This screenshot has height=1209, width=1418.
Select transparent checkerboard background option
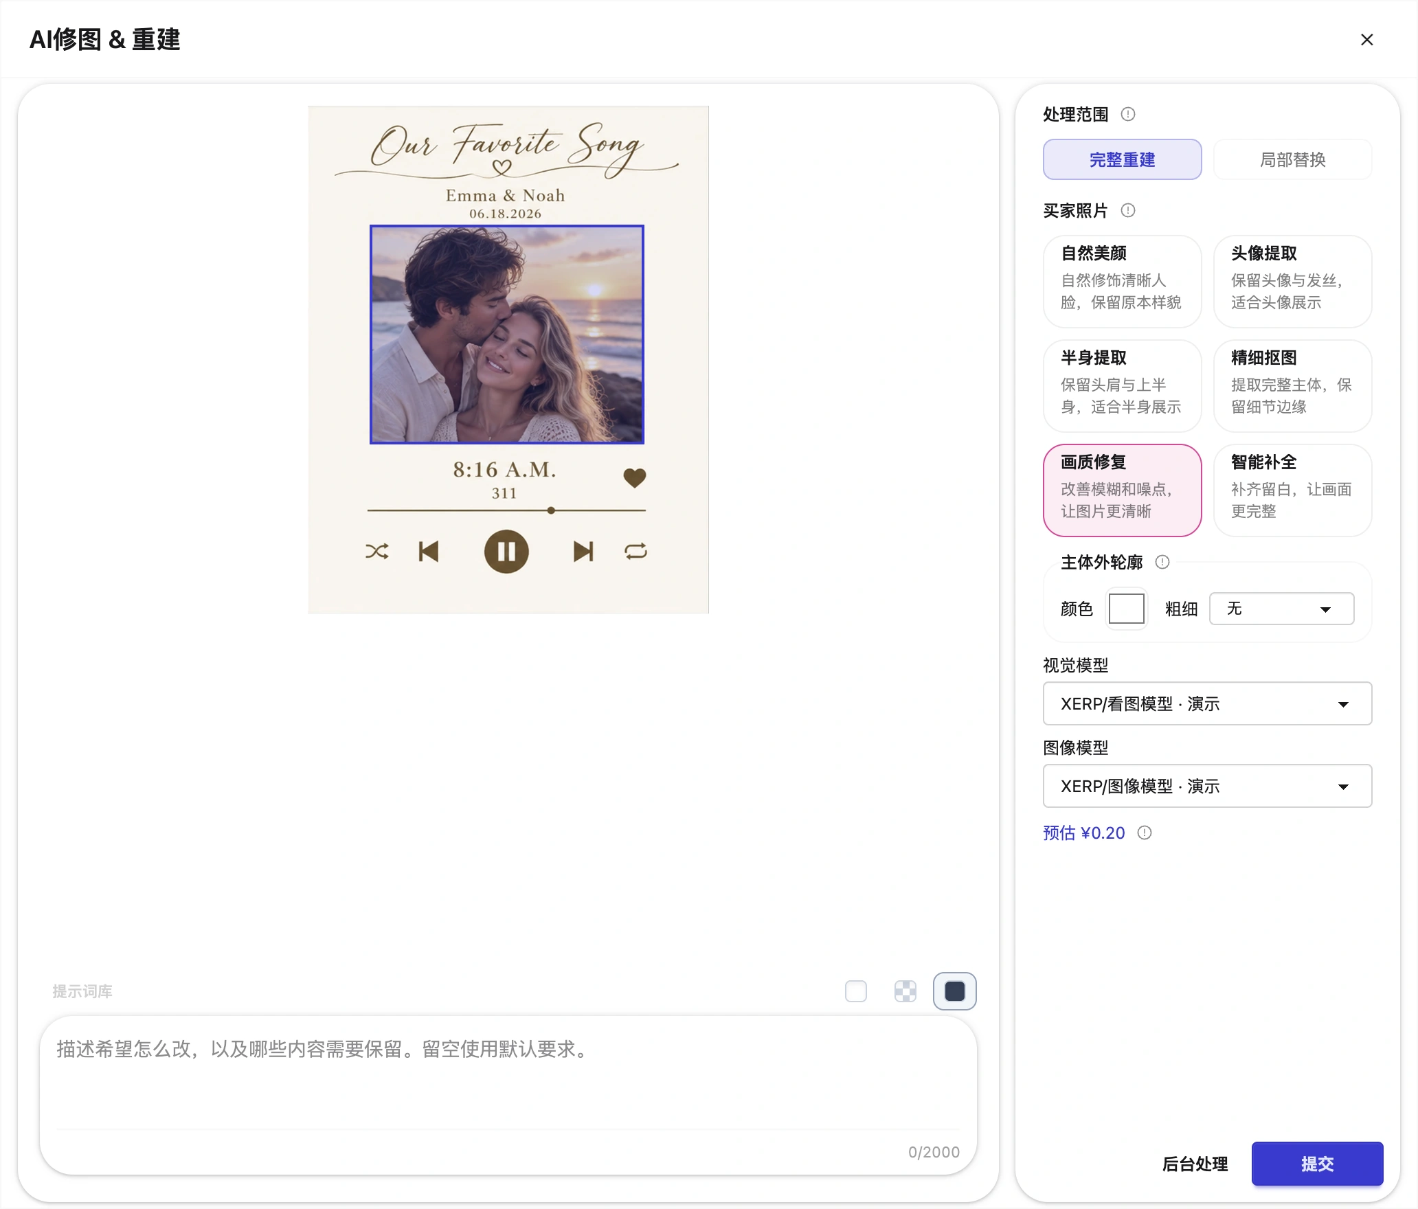(905, 991)
